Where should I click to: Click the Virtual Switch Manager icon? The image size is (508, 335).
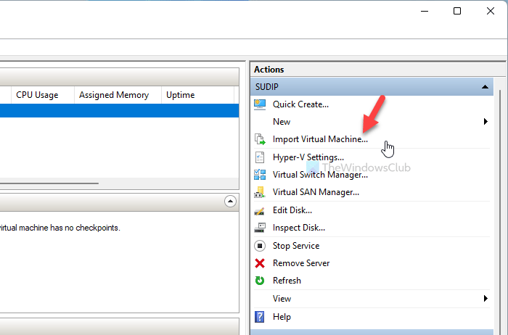[261, 175]
